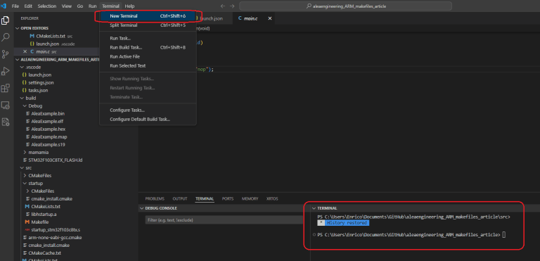This screenshot has height=261, width=540.
Task: Collapse the ALEAENGINEERING_ARM_MAKEFILES project root
Action: click(58, 59)
